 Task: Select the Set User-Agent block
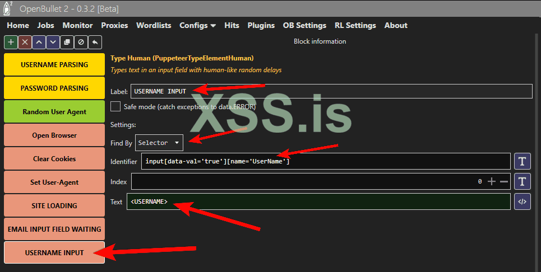pos(54,182)
